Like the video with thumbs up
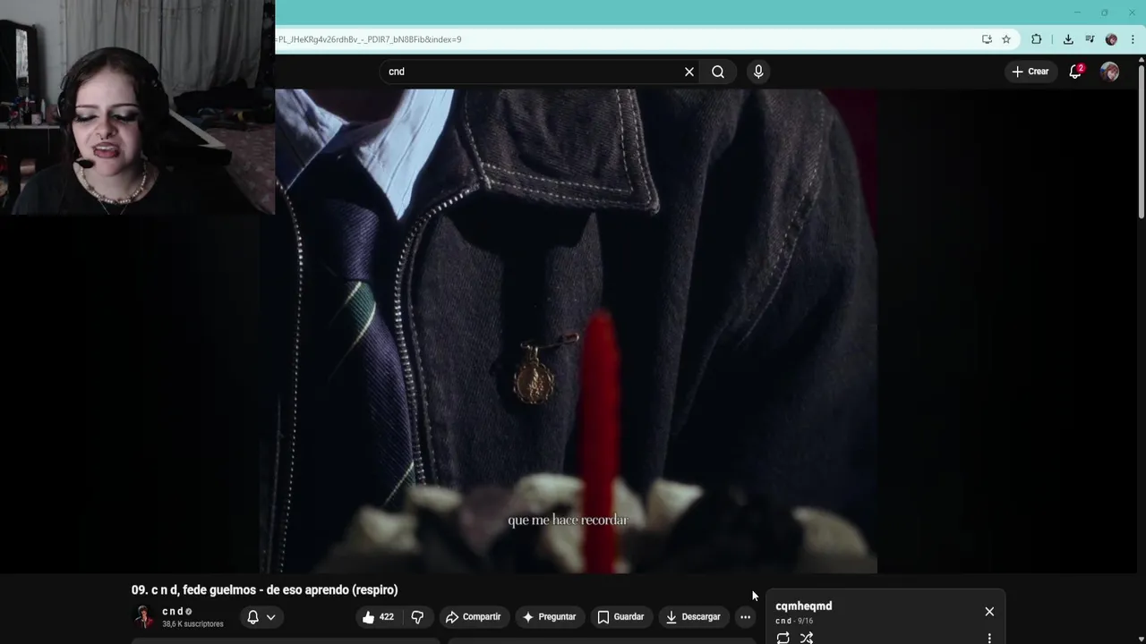Viewport: 1146px width, 644px height. (x=379, y=616)
